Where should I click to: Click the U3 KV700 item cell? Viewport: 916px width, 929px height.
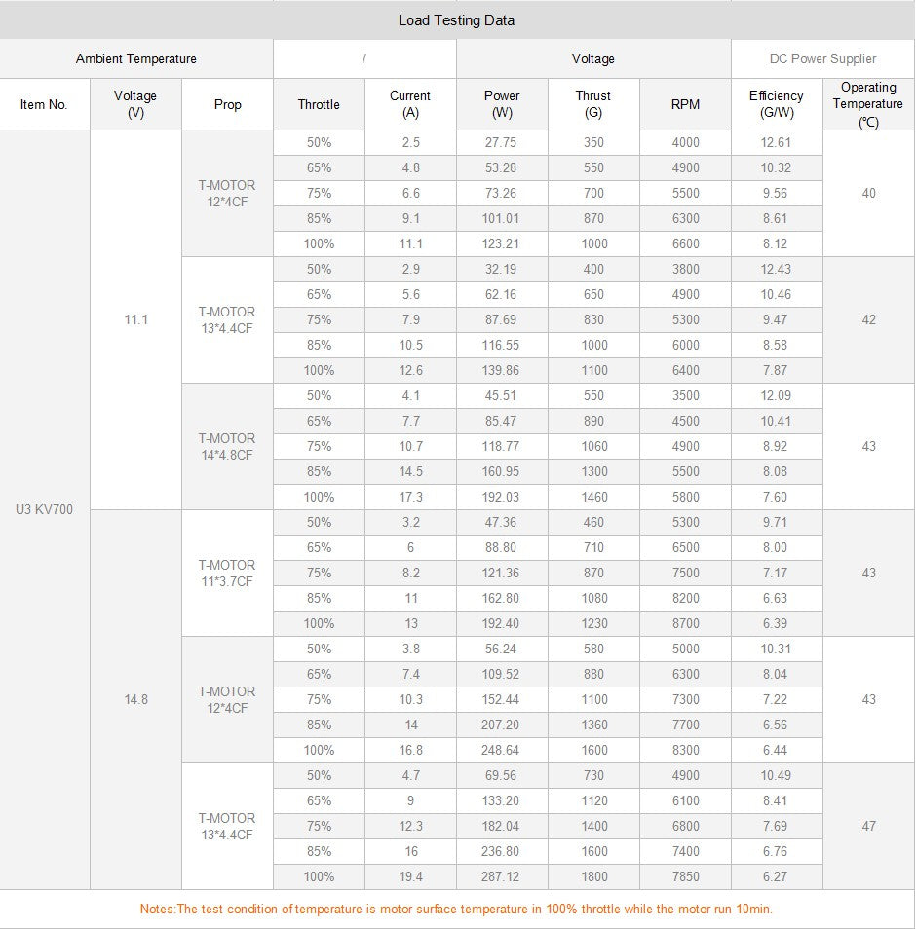pos(44,509)
